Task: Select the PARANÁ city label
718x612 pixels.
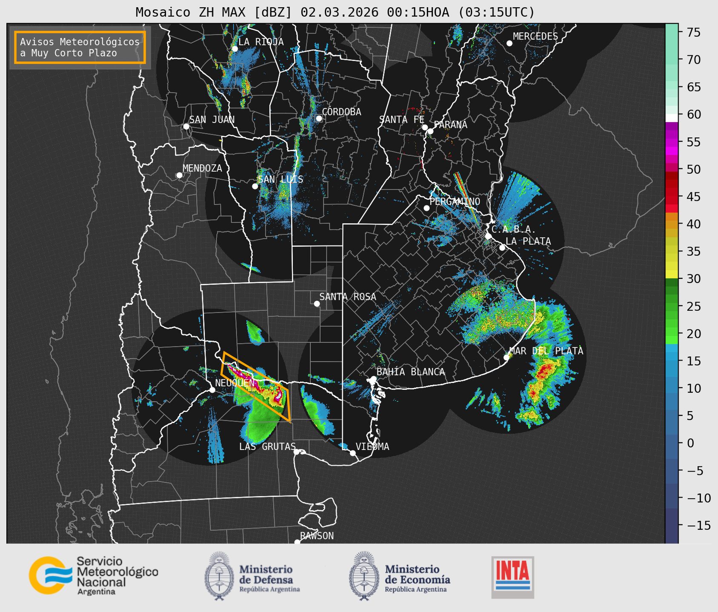Action: (450, 124)
